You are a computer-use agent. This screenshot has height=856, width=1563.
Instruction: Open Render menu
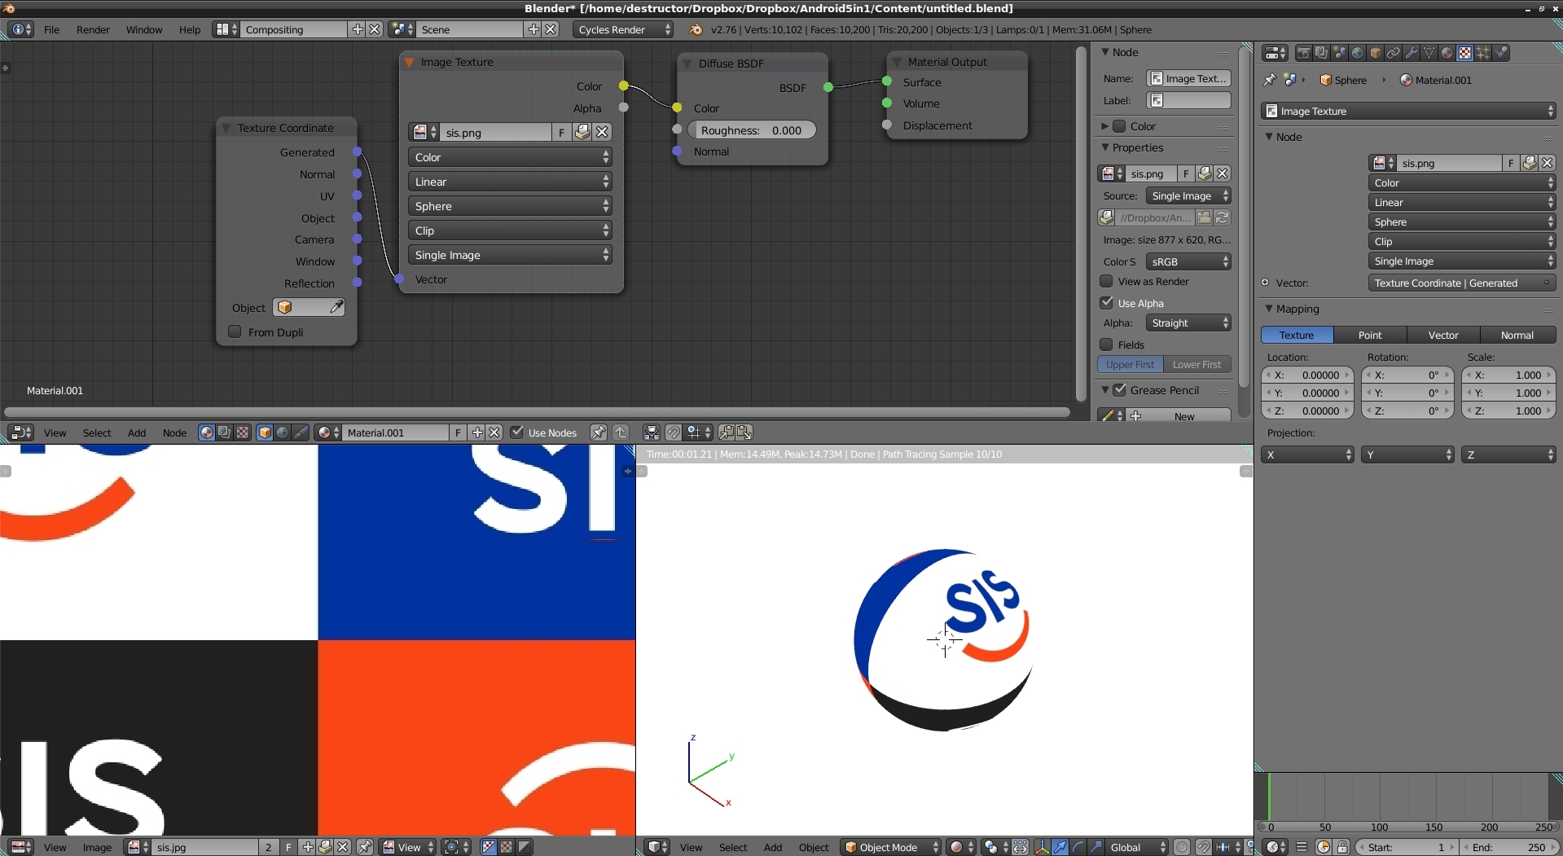pos(93,29)
